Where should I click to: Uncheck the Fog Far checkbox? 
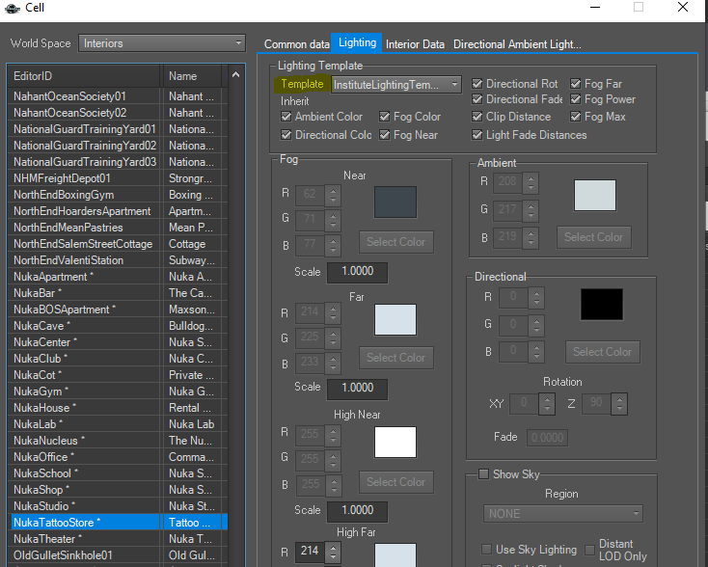coord(575,84)
